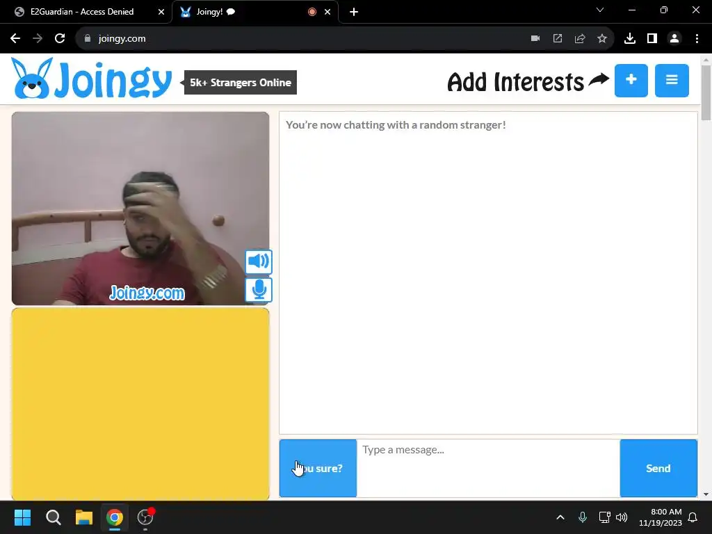This screenshot has height=534, width=712.
Task: Click the scrollbar down arrow
Action: click(706, 494)
